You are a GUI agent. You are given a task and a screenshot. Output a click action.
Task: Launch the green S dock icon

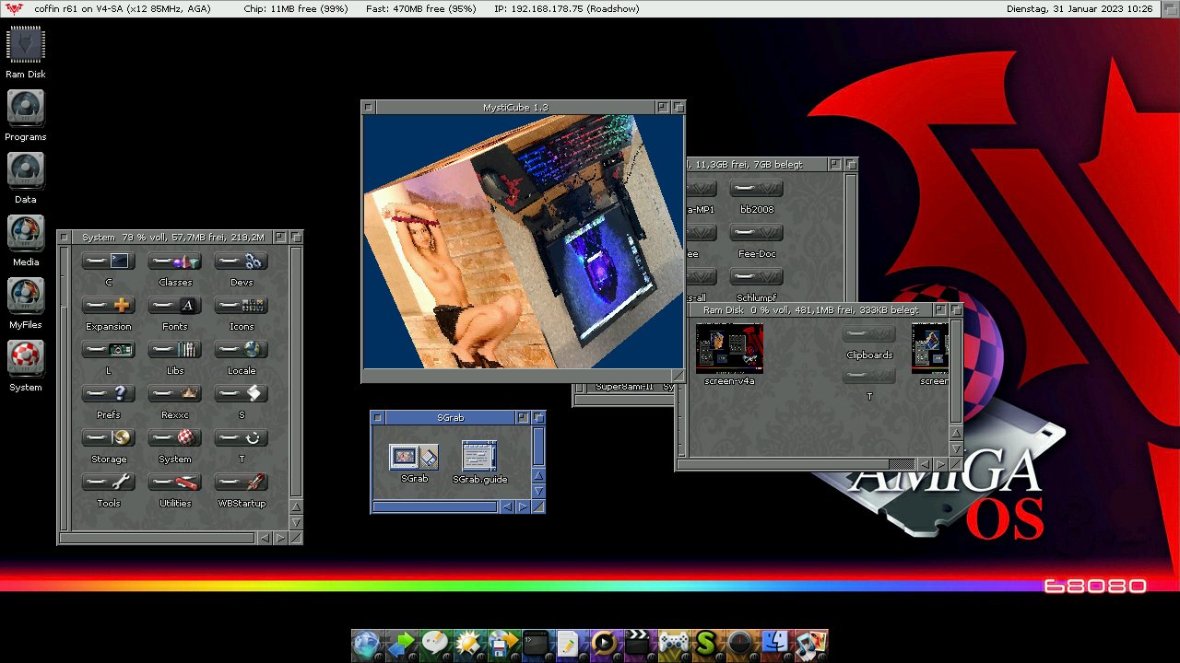click(x=706, y=644)
